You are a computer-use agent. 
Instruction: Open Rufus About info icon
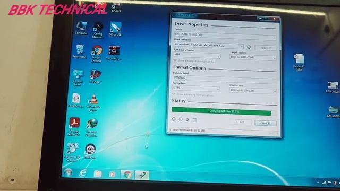coord(181,119)
